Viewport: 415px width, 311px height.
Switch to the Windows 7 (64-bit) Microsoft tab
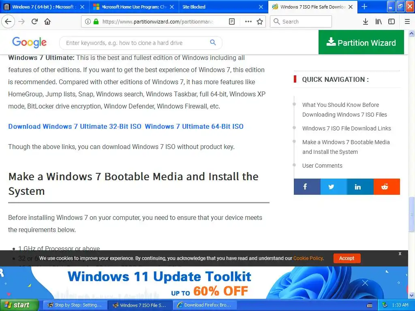(45, 7)
